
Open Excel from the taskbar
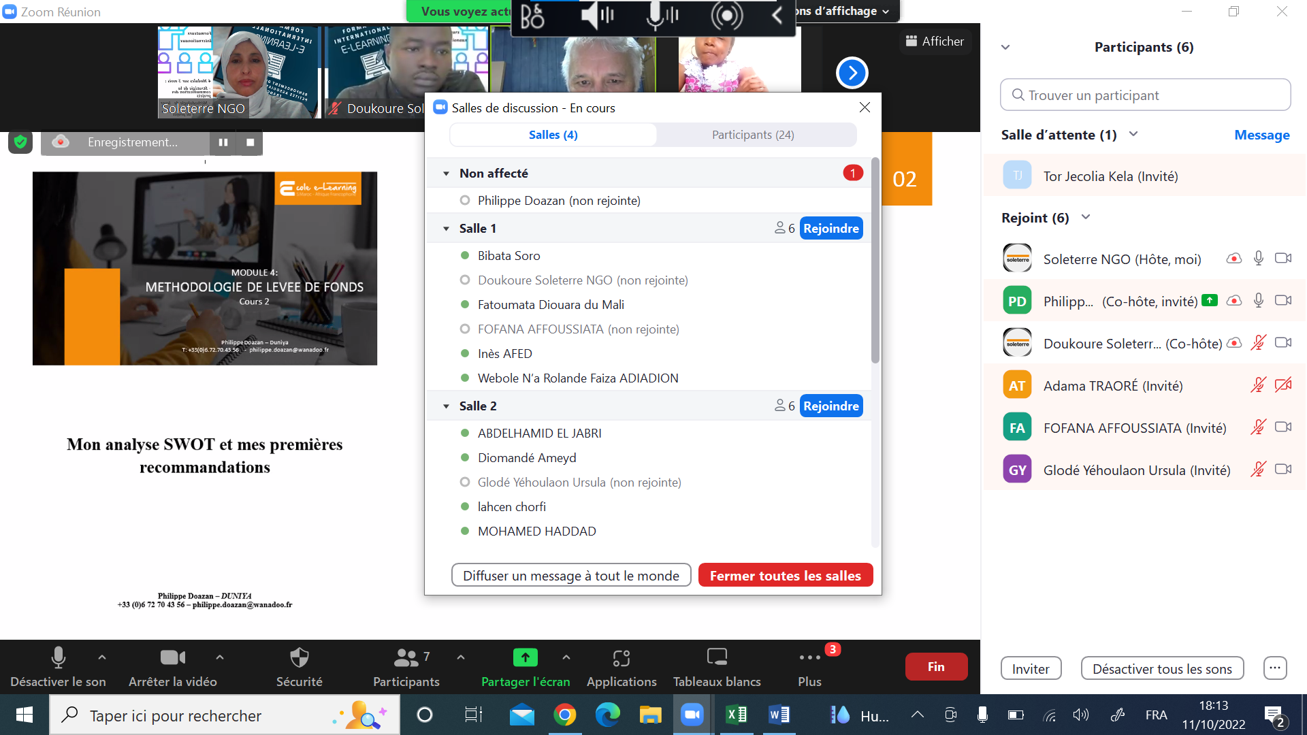click(x=736, y=715)
